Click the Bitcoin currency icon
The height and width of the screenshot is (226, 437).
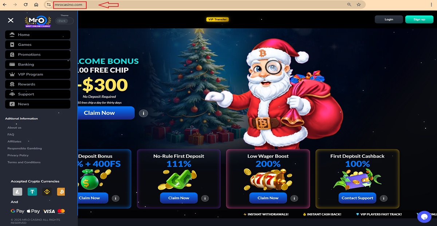click(61, 191)
